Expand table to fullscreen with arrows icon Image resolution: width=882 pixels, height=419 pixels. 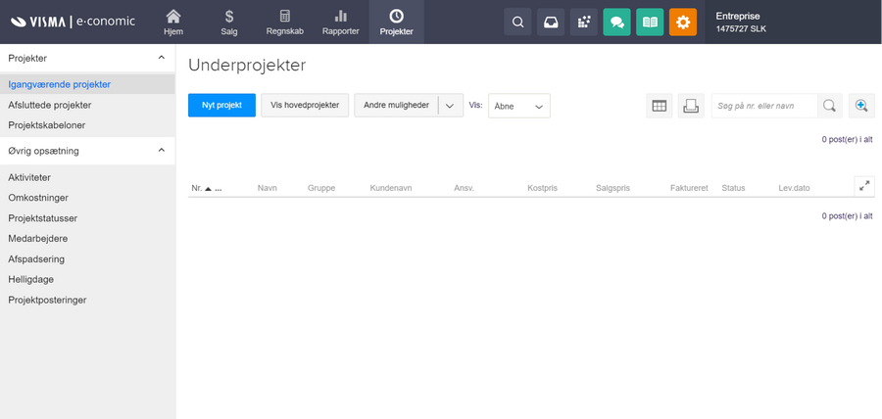click(864, 185)
